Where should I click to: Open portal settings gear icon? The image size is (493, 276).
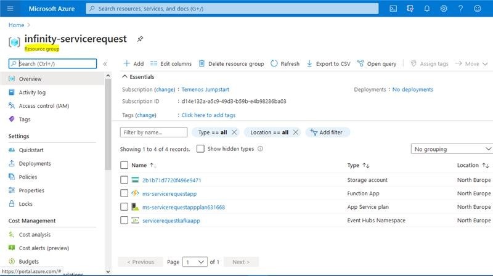coord(444,9)
